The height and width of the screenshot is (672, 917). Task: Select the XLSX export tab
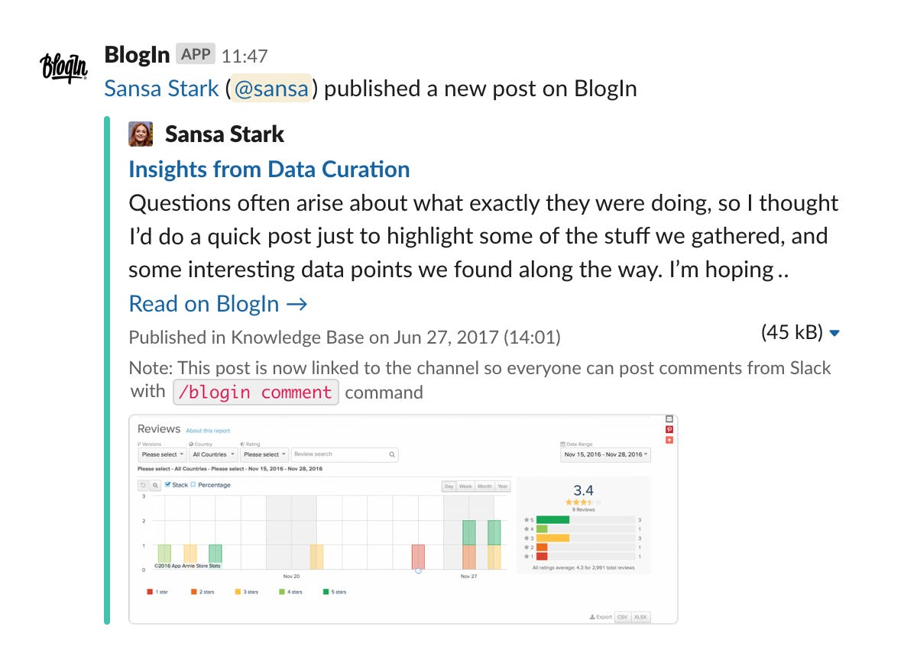click(640, 616)
